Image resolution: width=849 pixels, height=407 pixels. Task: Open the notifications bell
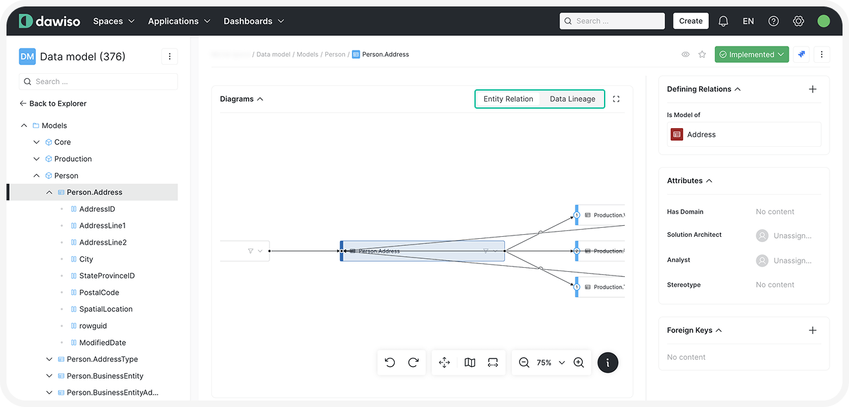pyautogui.click(x=723, y=21)
